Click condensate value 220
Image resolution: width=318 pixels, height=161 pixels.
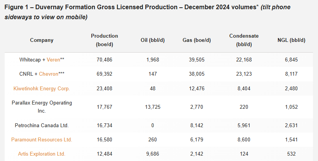pyautogui.click(x=244, y=107)
